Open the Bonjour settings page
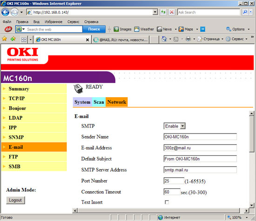 [x=34, y=108]
